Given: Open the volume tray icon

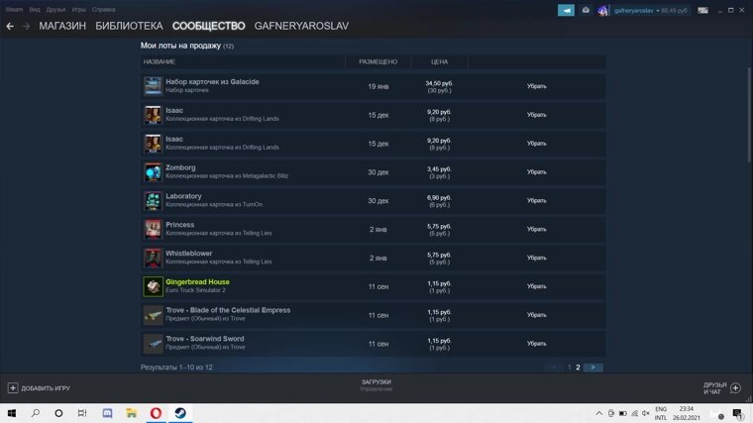Looking at the screenshot, I should pos(646,413).
